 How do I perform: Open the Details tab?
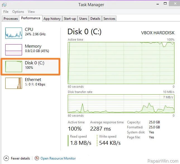[x=95, y=19]
